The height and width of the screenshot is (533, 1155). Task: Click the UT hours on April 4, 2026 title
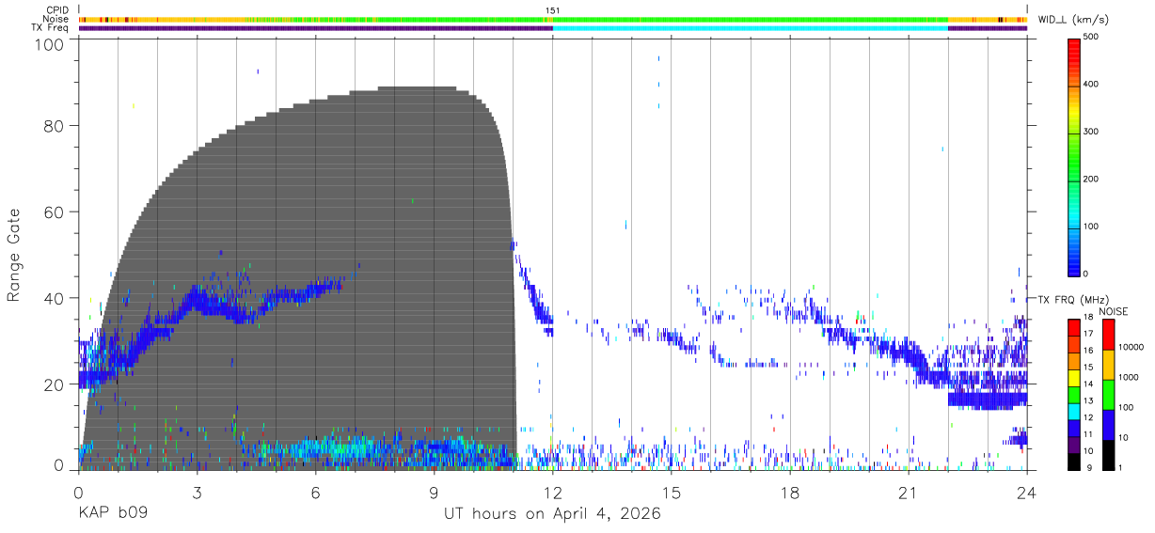click(x=552, y=514)
